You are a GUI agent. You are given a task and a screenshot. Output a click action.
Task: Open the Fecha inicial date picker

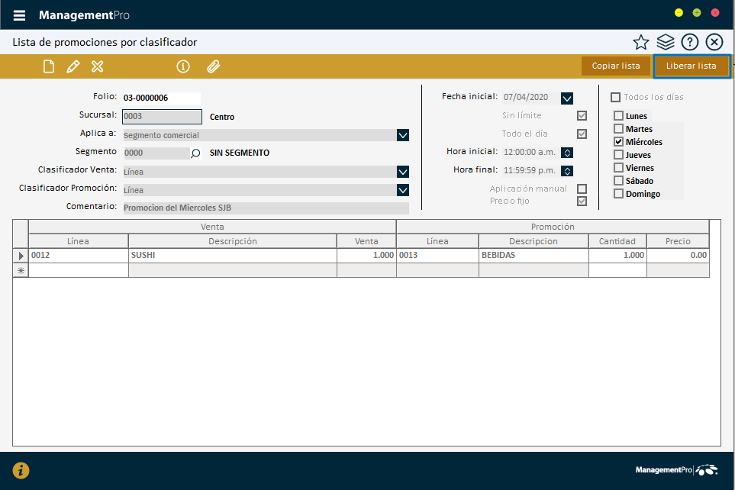click(567, 98)
